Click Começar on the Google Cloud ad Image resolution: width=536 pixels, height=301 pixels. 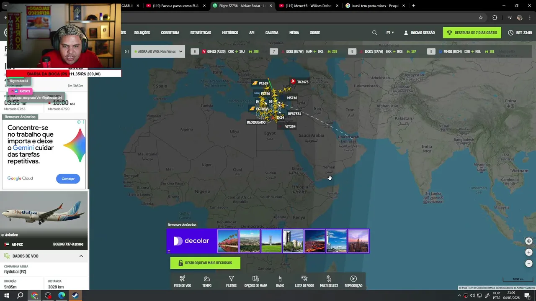coord(68,179)
